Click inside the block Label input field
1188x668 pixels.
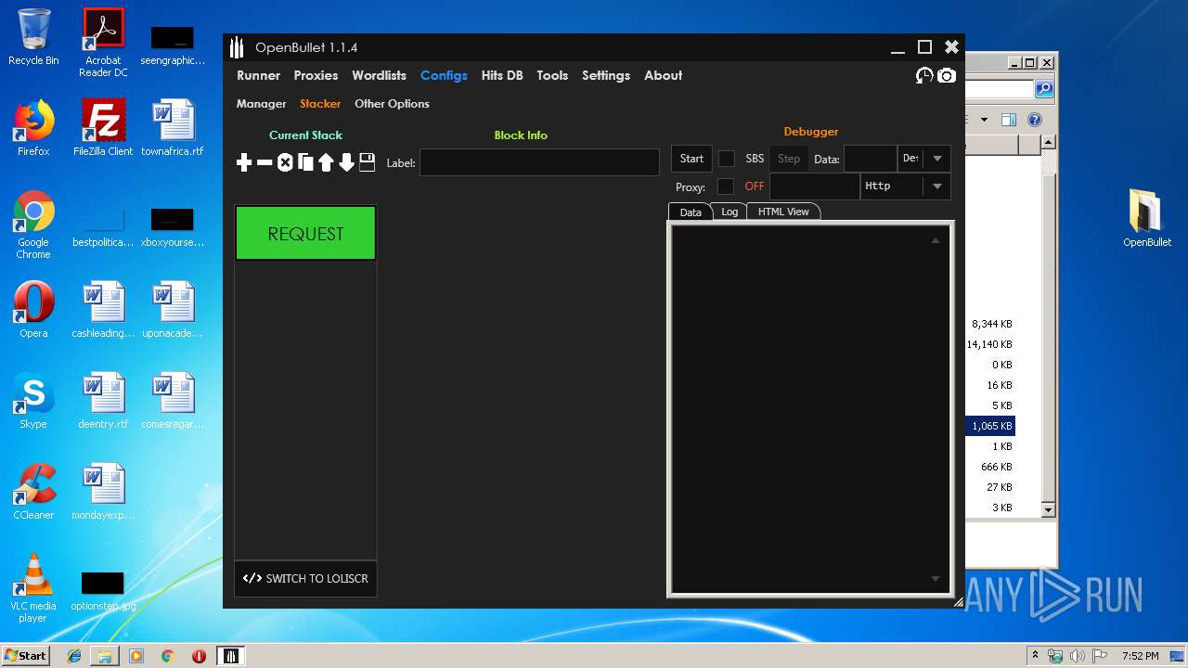click(539, 162)
